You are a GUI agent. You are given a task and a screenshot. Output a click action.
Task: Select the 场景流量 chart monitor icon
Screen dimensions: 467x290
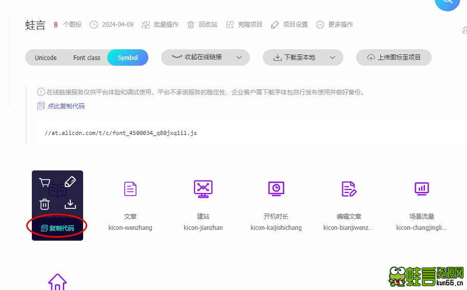(x=422, y=189)
